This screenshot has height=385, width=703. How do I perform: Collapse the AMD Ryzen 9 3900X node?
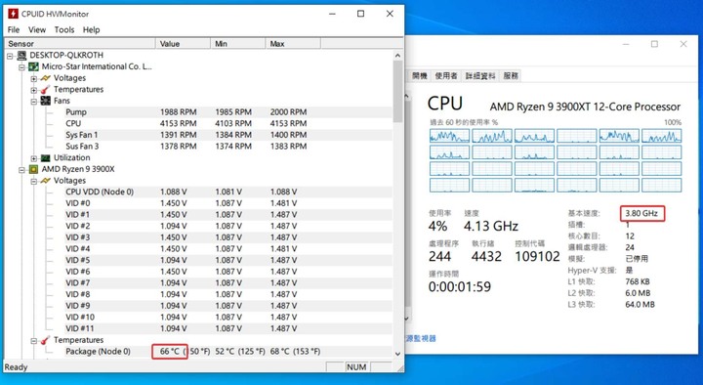(21, 170)
